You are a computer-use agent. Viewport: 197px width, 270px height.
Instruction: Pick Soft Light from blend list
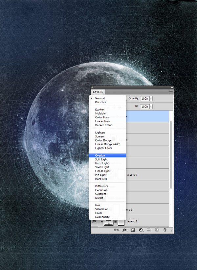coord(101,160)
